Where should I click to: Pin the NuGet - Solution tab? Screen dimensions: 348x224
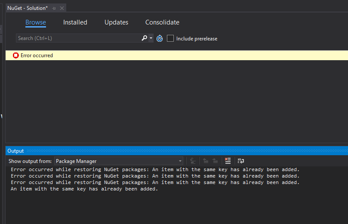(x=54, y=9)
